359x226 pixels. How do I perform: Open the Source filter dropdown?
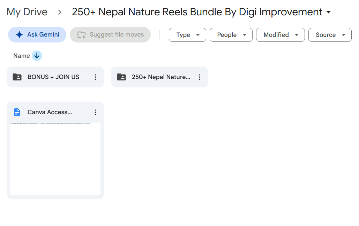coord(330,35)
